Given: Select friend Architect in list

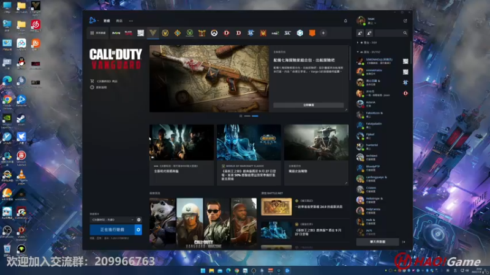Looking at the screenshot, I should point(382,157).
